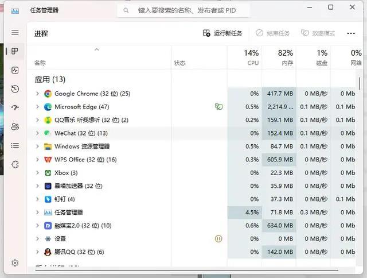Click the Google Chrome app icon
The image size is (367, 278).
coord(48,94)
